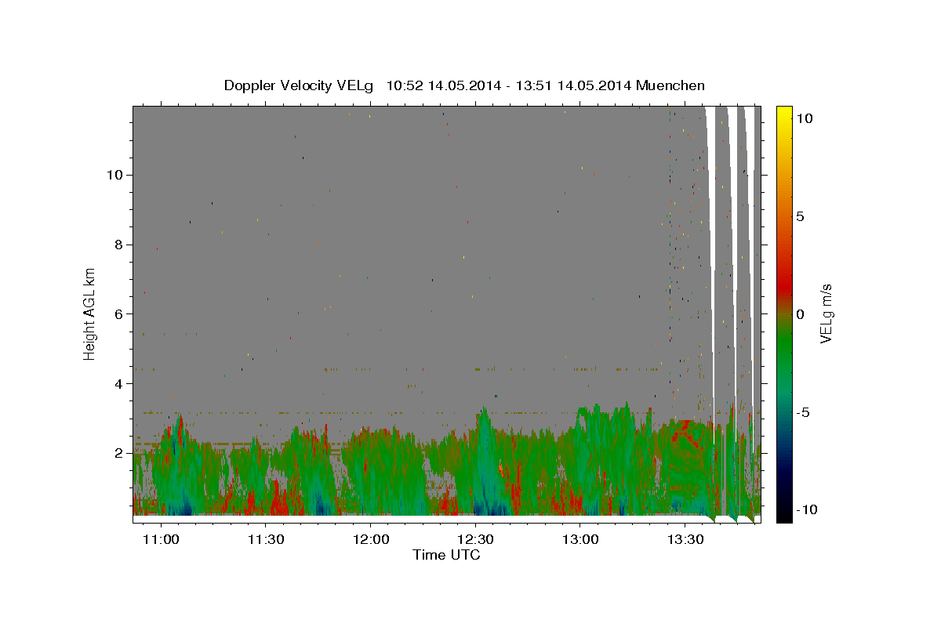Click the end date '13:51 14.05.2014' in title
Viewport: 941px width, 627px height.
(576, 85)
